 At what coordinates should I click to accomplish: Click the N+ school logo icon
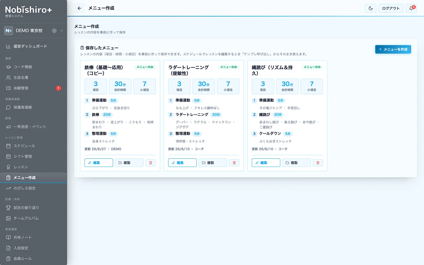coord(8,31)
